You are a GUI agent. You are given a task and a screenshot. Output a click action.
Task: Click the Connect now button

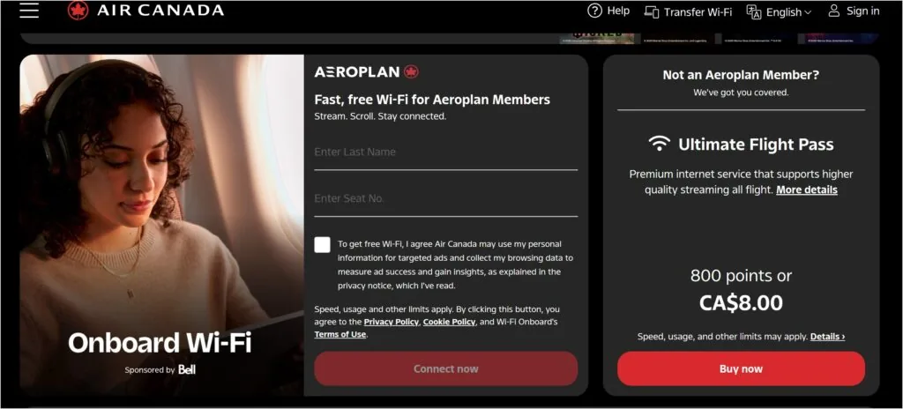[445, 368]
